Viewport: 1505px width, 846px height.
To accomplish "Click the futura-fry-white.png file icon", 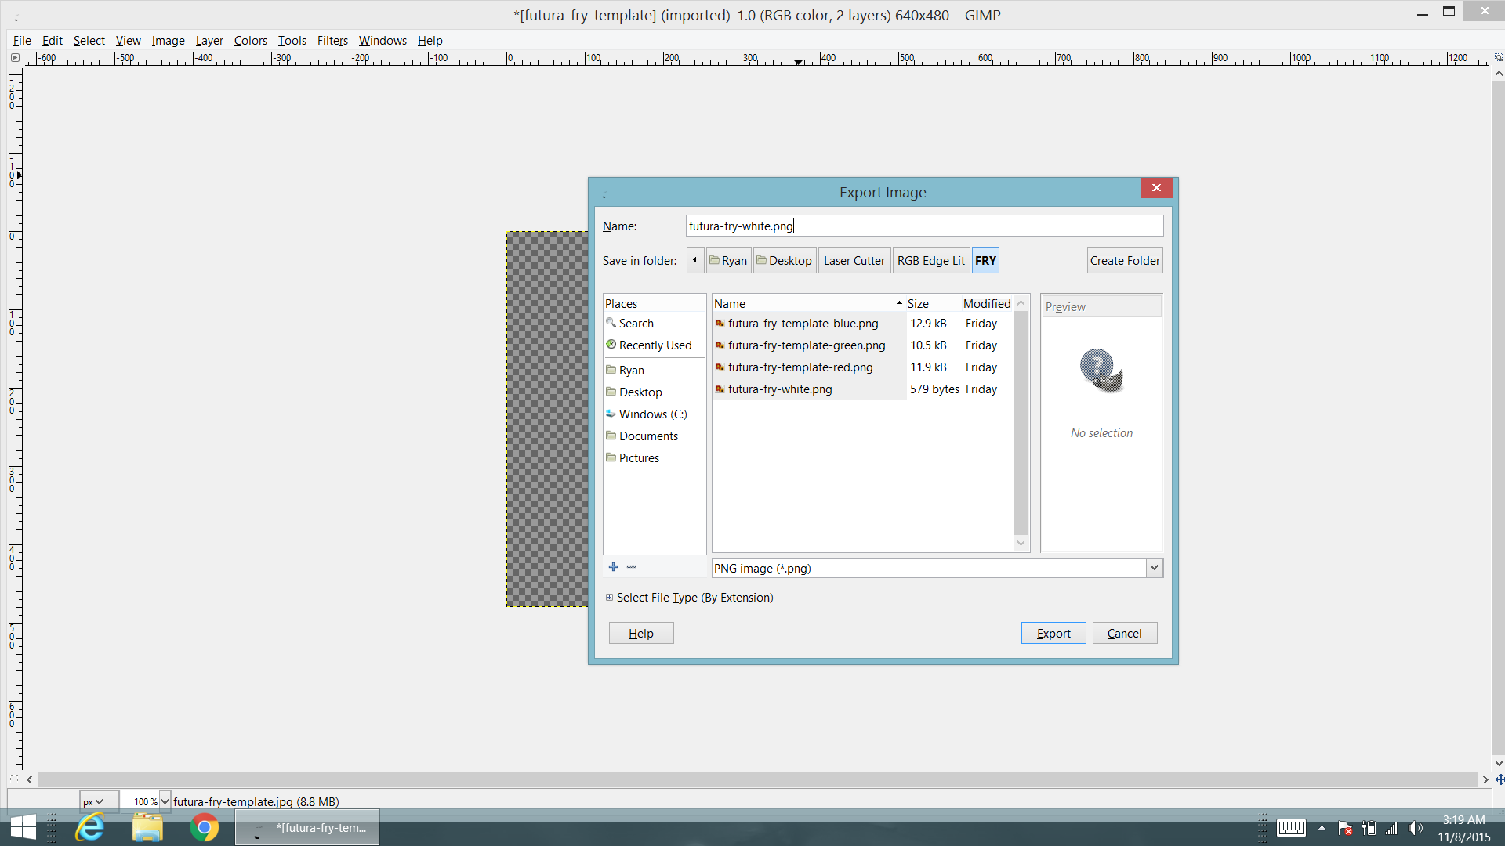I will pyautogui.click(x=720, y=389).
